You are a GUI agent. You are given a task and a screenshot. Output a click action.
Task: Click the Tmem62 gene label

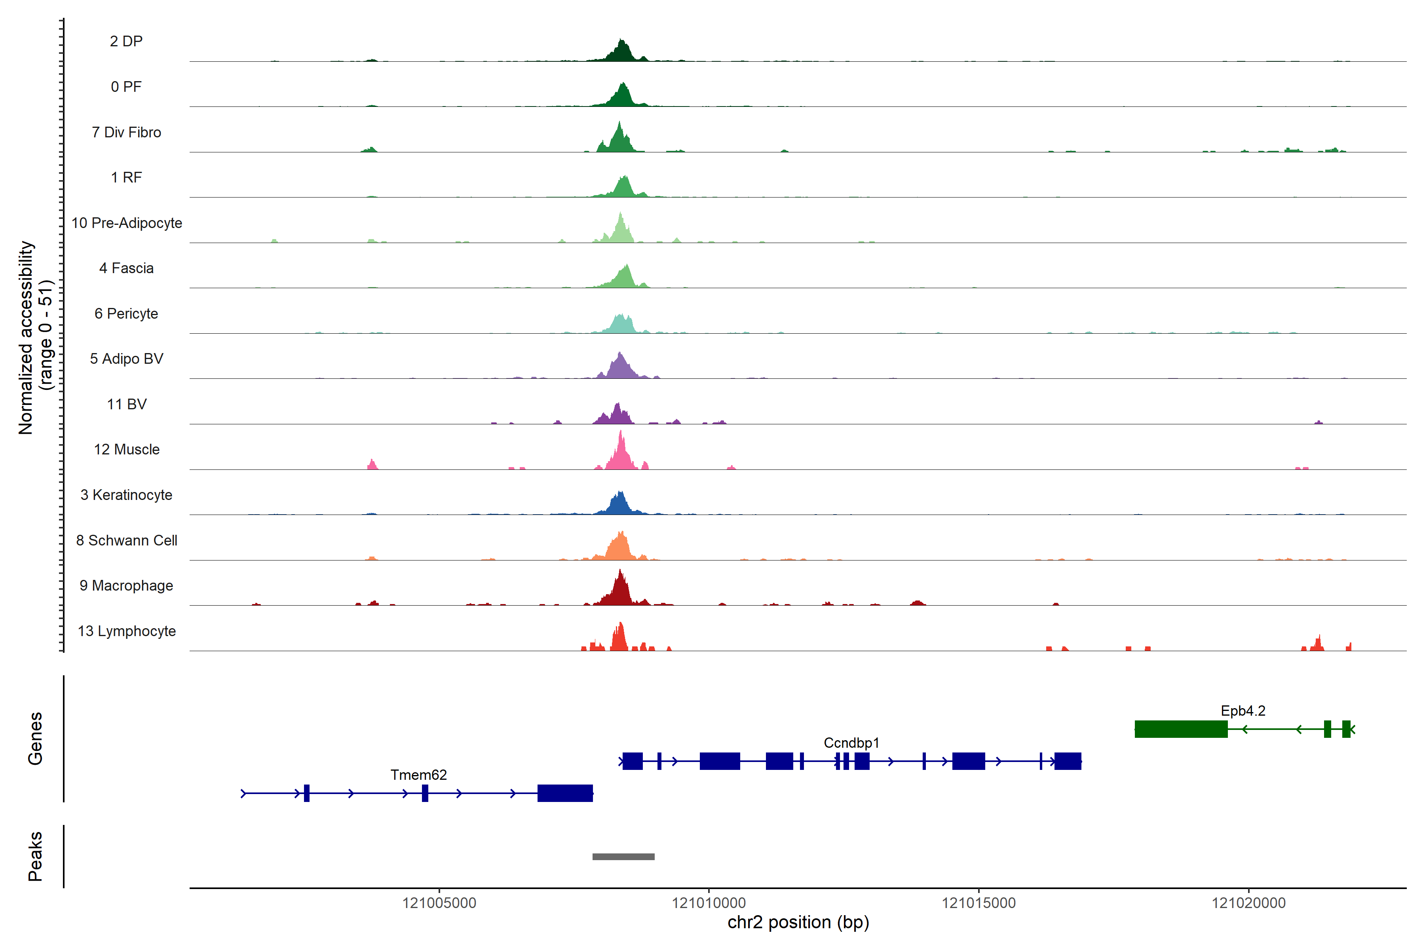point(418,774)
